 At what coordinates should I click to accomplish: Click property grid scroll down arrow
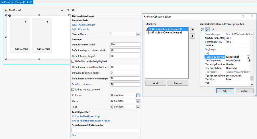(x=252, y=85)
